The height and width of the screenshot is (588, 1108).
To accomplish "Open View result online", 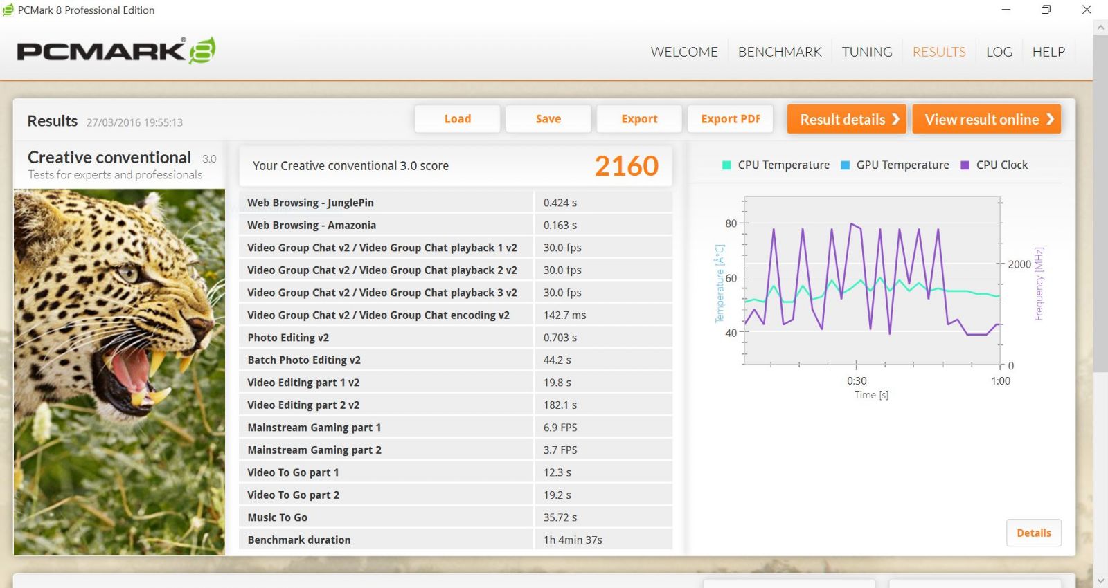I will [x=986, y=119].
